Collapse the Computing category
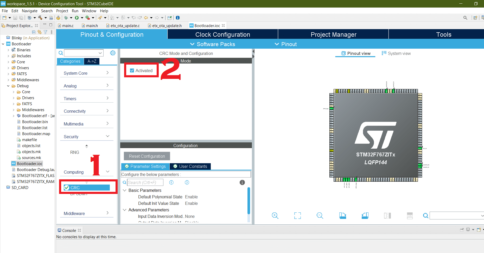The image size is (484, 253). coord(87,172)
